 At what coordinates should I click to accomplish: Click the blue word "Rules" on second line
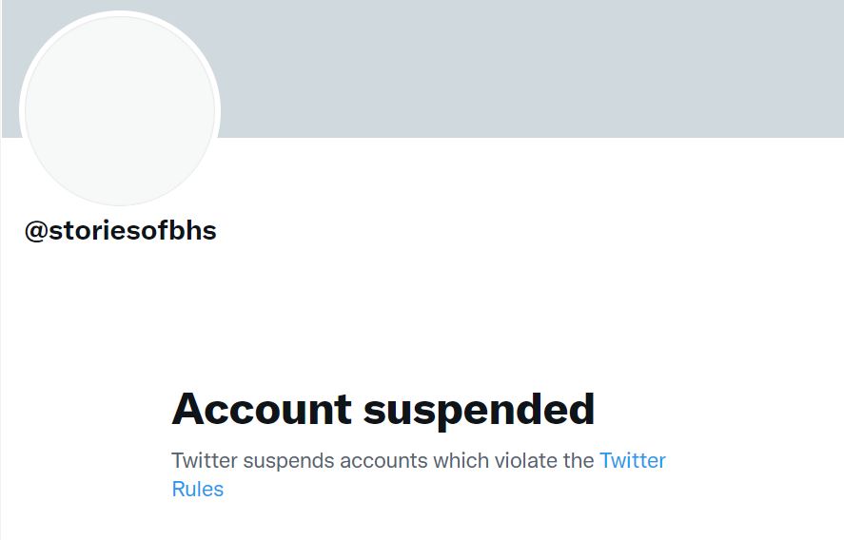point(197,490)
